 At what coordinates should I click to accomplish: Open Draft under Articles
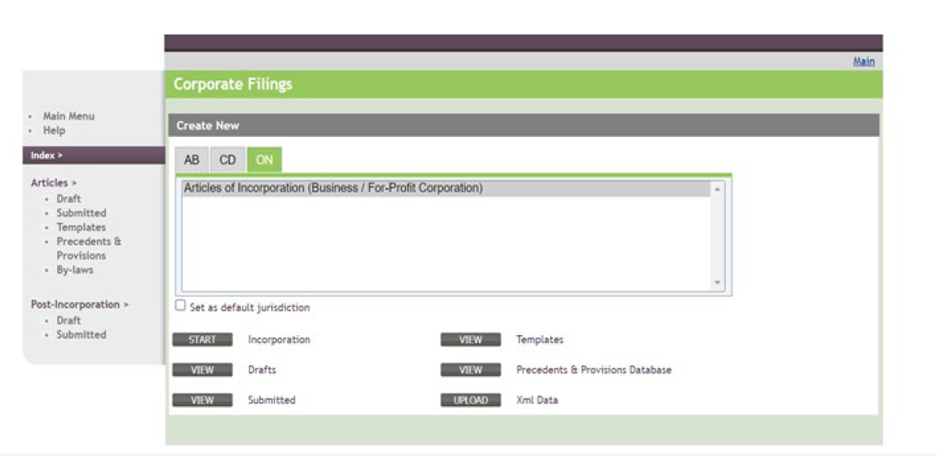(69, 199)
